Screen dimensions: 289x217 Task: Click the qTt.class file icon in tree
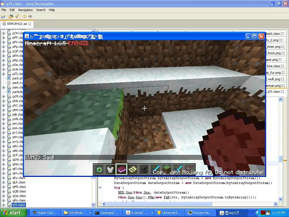pyautogui.click(x=9, y=205)
